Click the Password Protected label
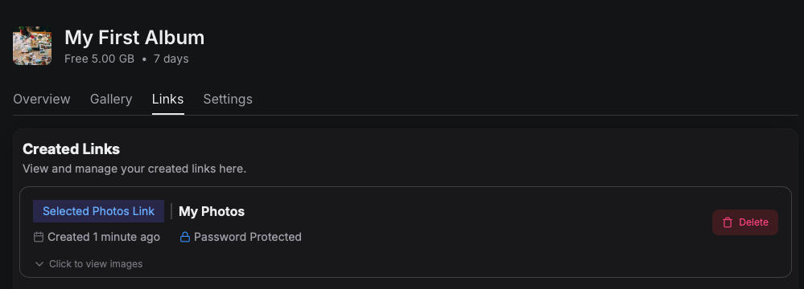This screenshot has height=289, width=804. click(248, 237)
